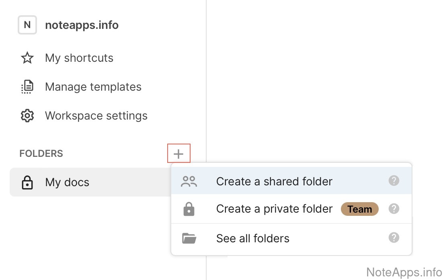443x280 pixels.
Task: Open help for See all folders
Action: click(x=394, y=238)
